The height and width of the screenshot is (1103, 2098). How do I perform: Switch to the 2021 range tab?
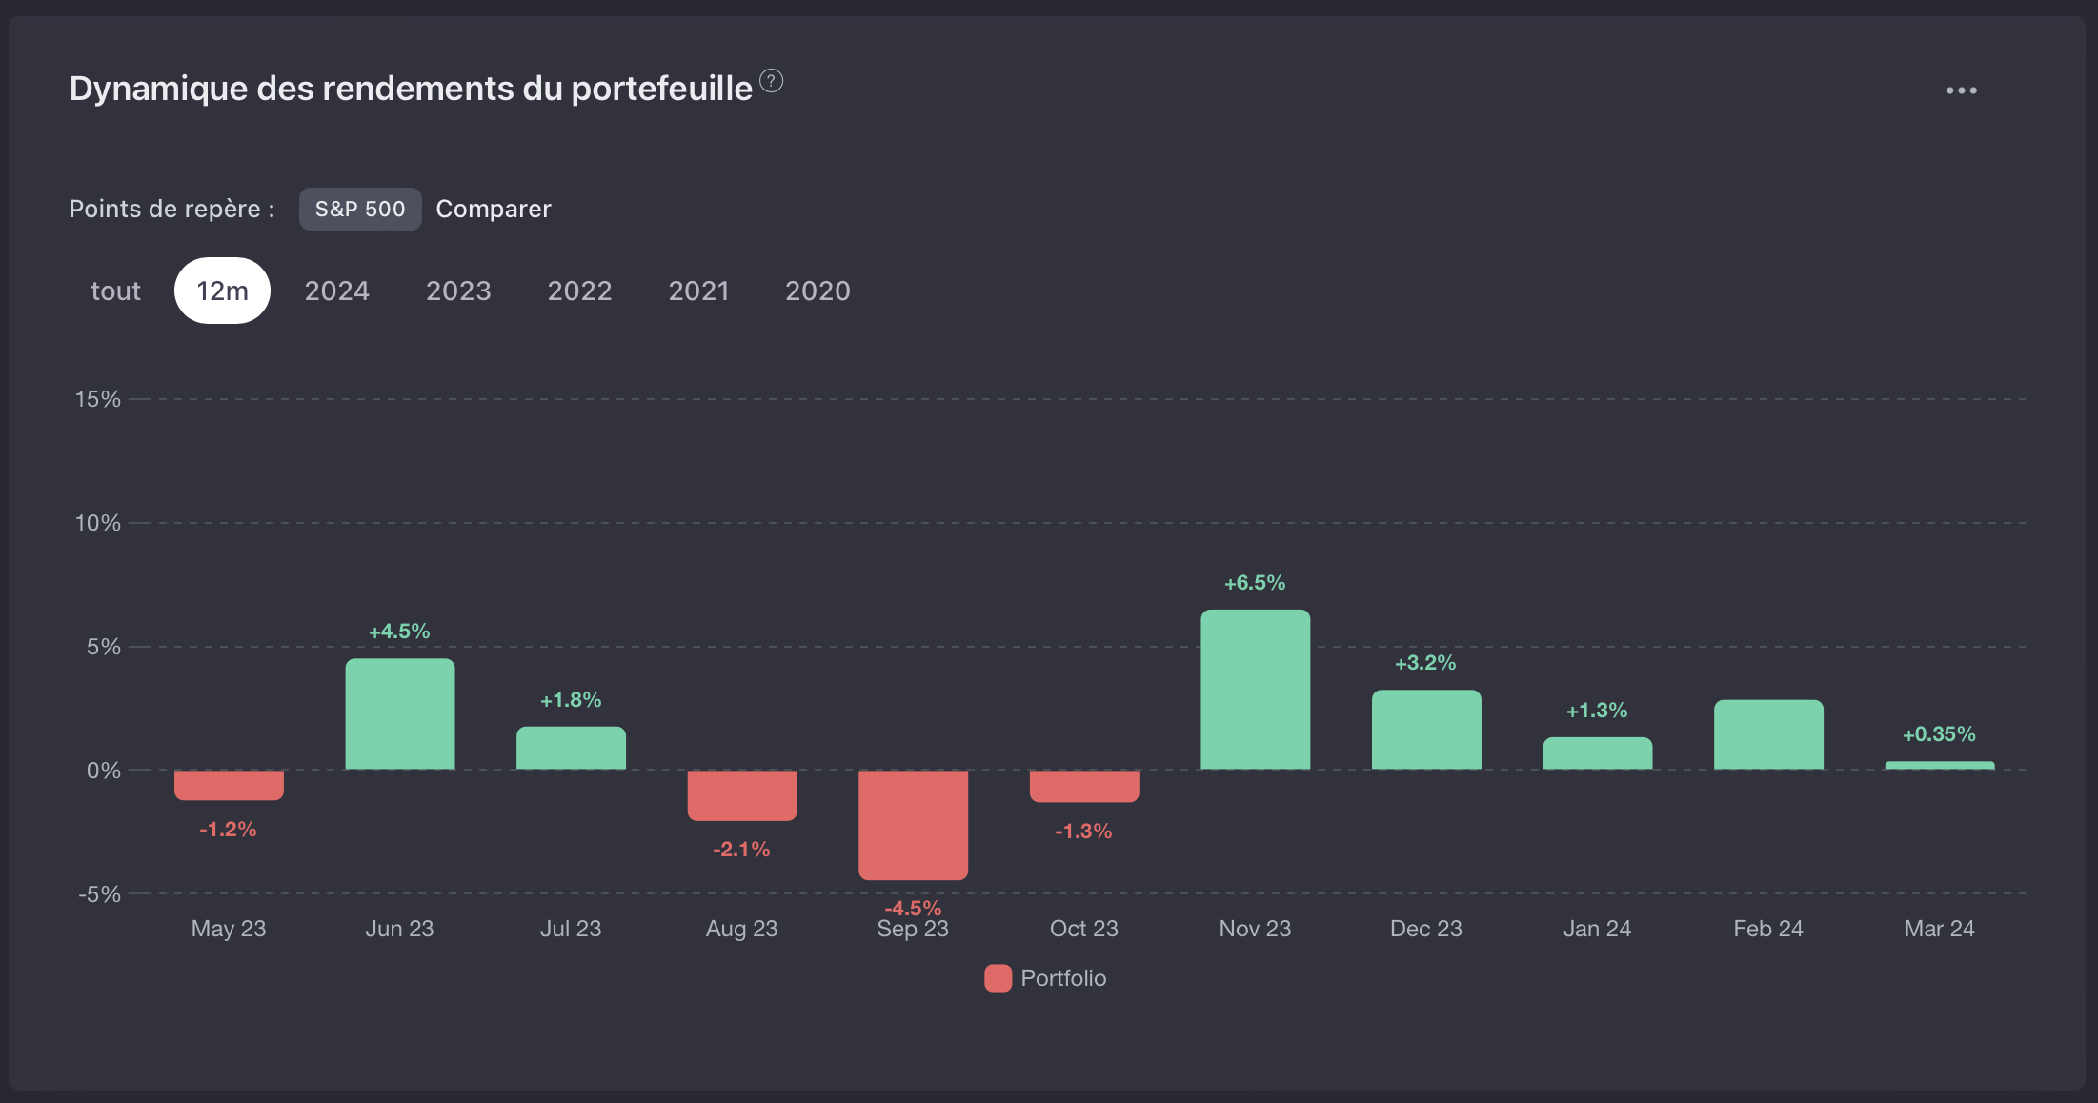point(698,291)
